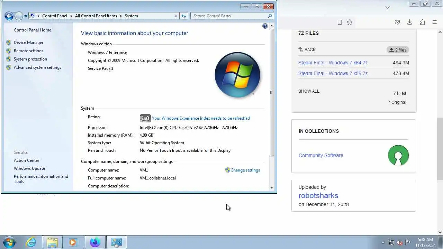
Task: Download Steam Final - Windows 7 x64.7z
Action: tap(333, 63)
